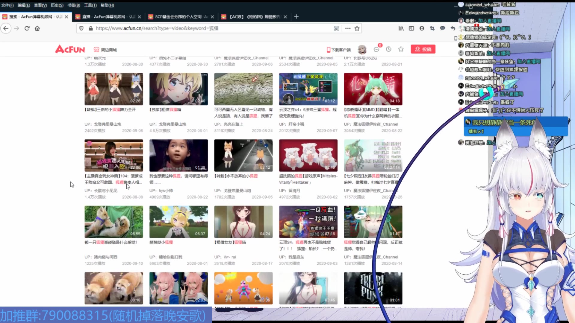Play the 01:38 little girl thumbnail
Viewport: 575px width, 323px height.
pyautogui.click(x=179, y=156)
